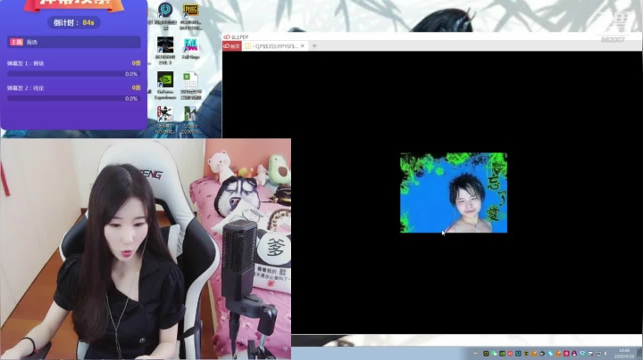Screen dimensions: 643x360
Task: Open the network display tray icon
Action: (x=598, y=354)
